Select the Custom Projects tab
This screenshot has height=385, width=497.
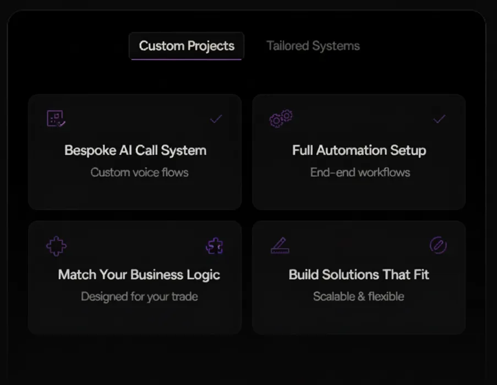[187, 46]
